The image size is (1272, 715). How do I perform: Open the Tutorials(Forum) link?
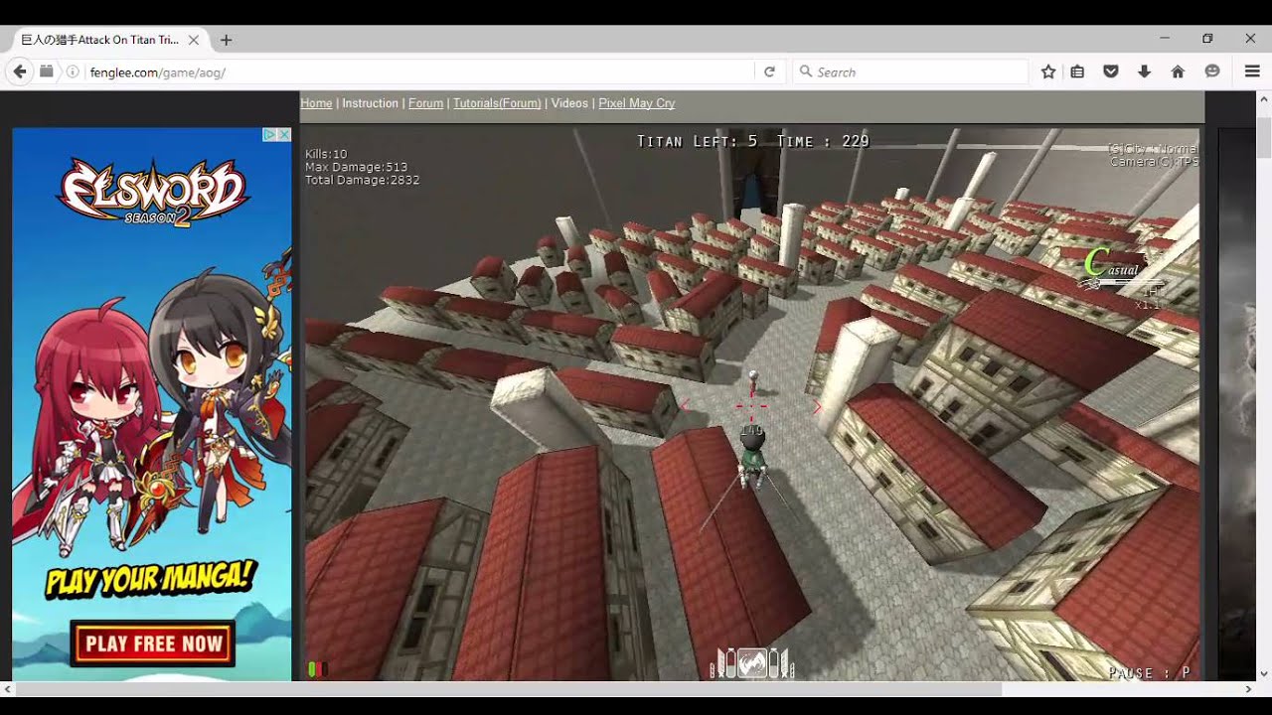tap(497, 103)
